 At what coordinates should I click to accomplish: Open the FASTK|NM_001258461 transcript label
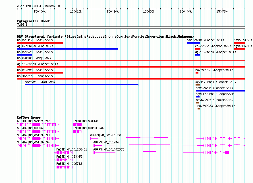coord(72,149)
